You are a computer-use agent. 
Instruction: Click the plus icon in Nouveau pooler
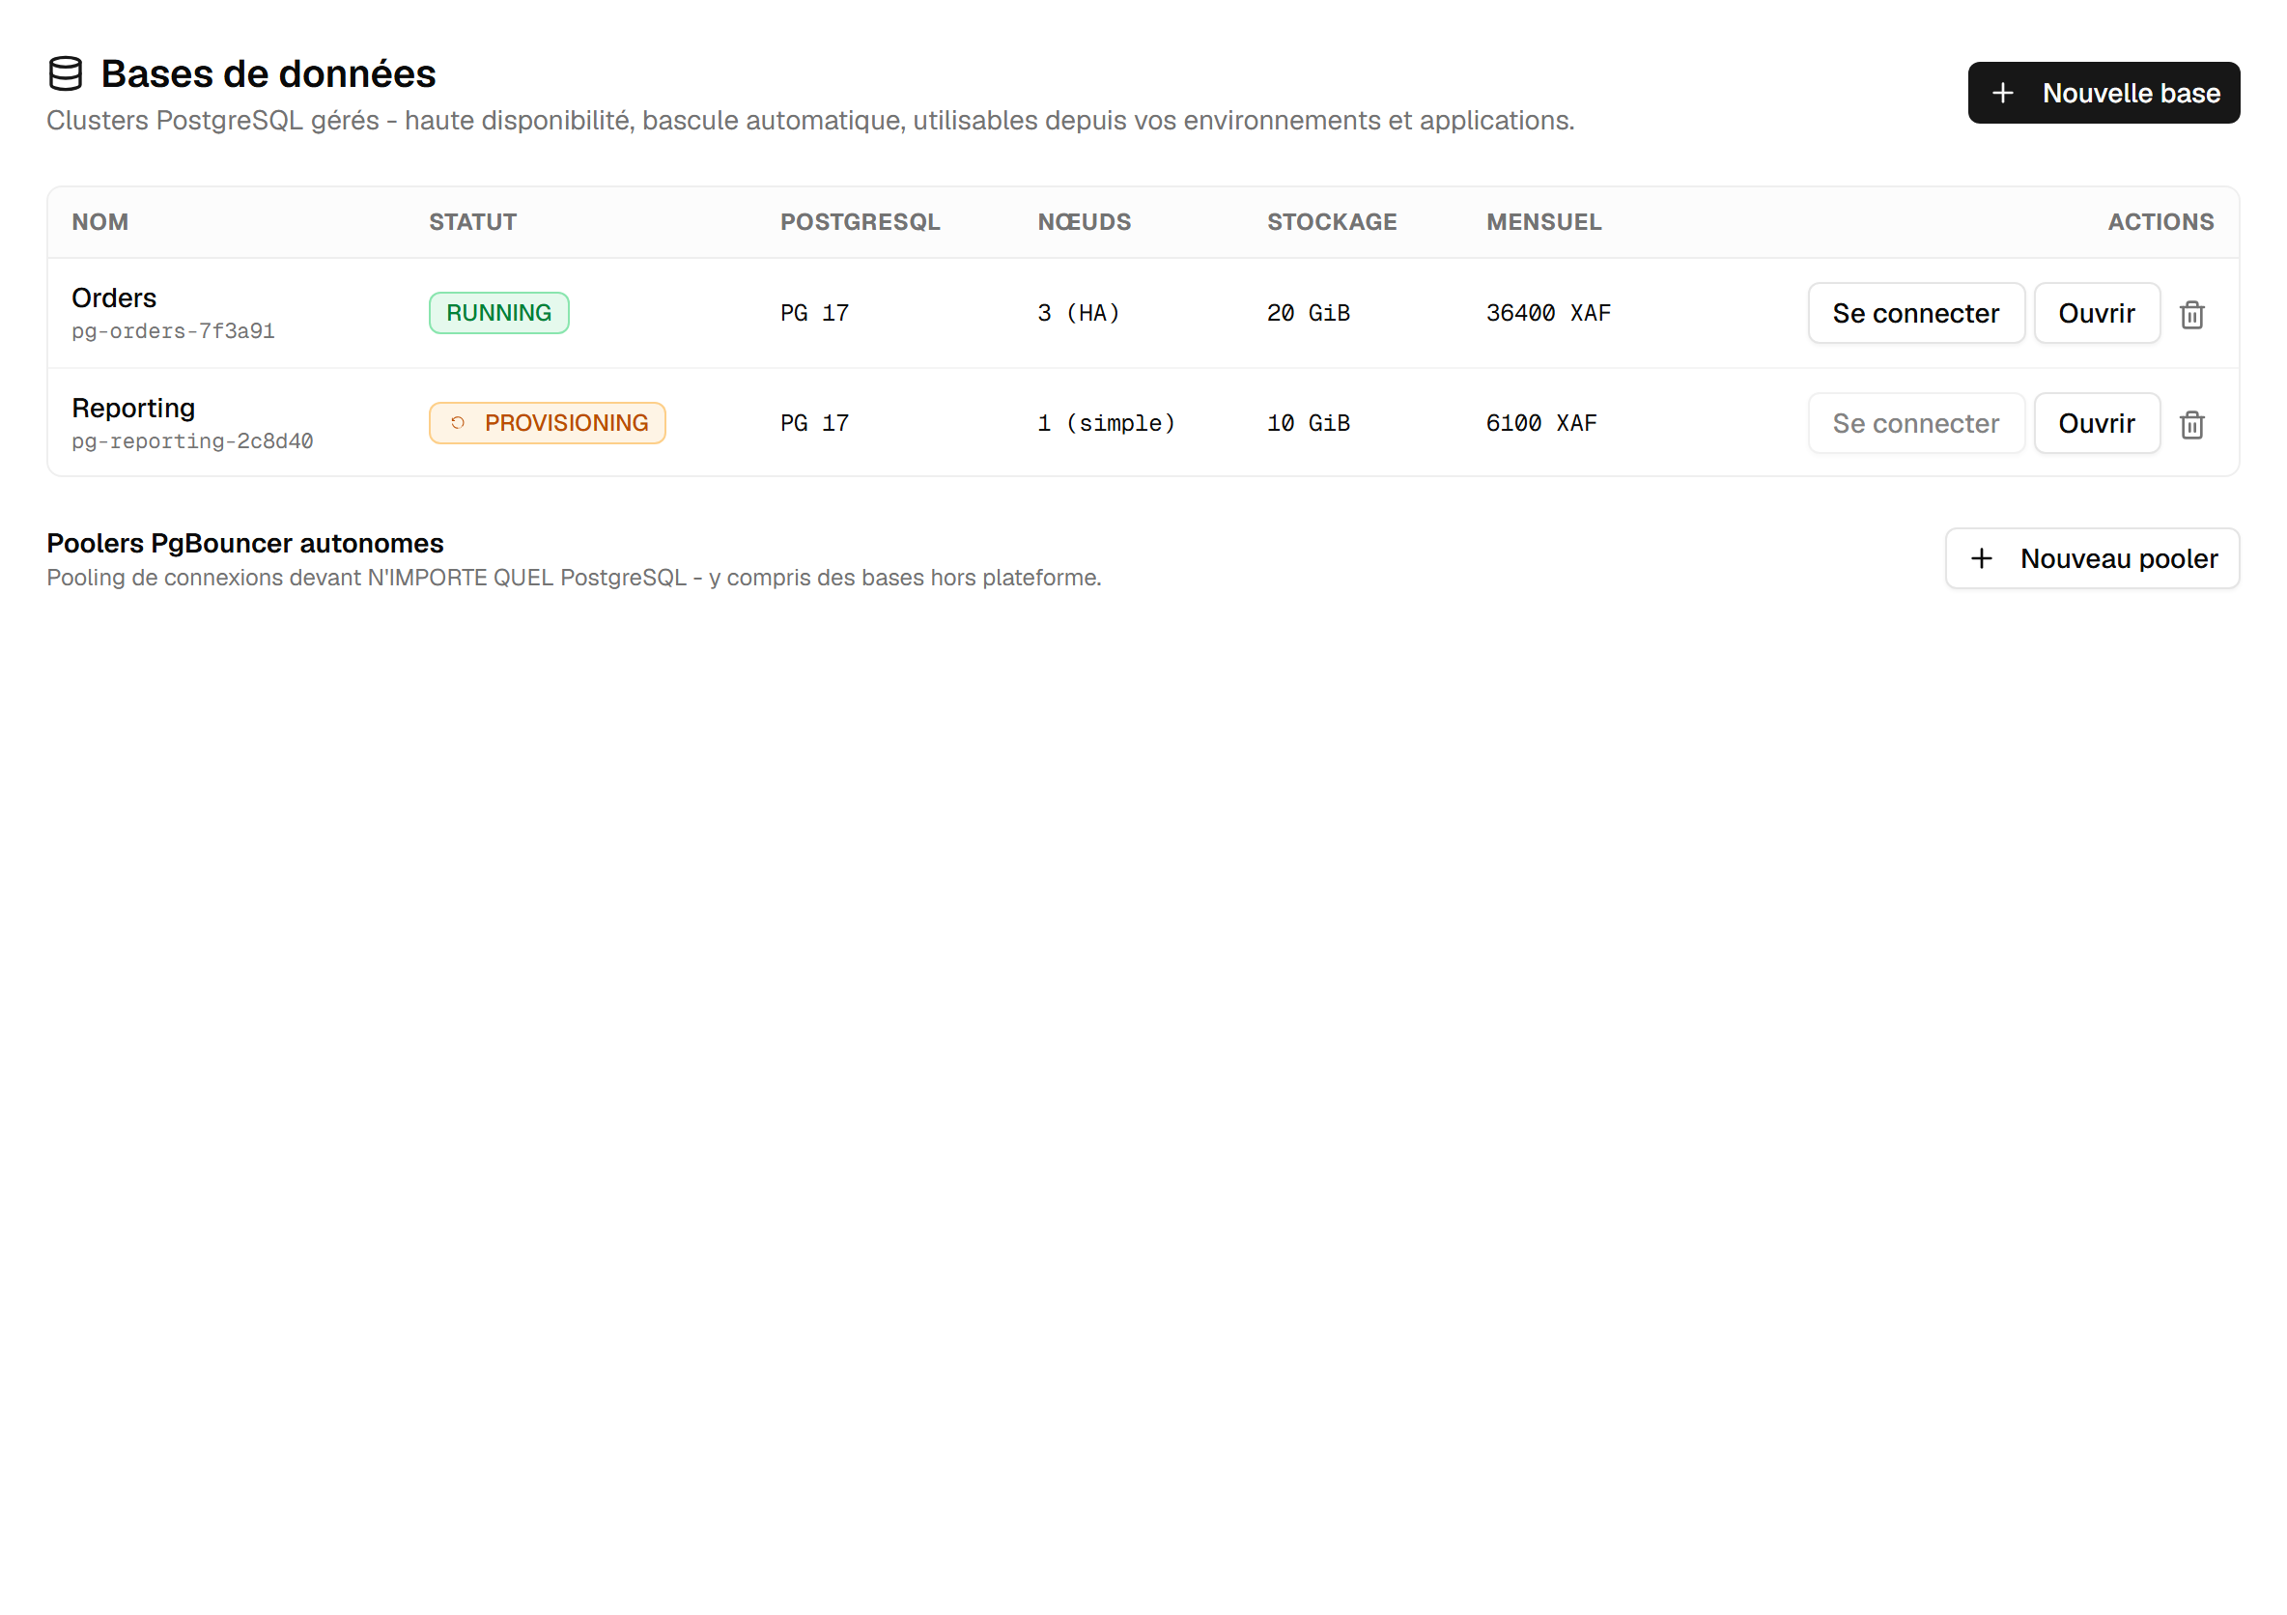1981,558
